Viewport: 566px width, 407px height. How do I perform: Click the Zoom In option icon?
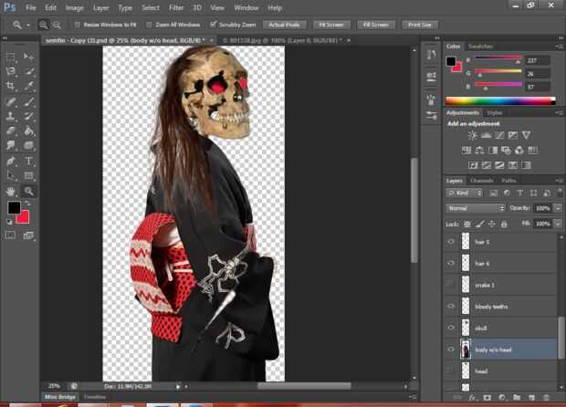(x=43, y=25)
